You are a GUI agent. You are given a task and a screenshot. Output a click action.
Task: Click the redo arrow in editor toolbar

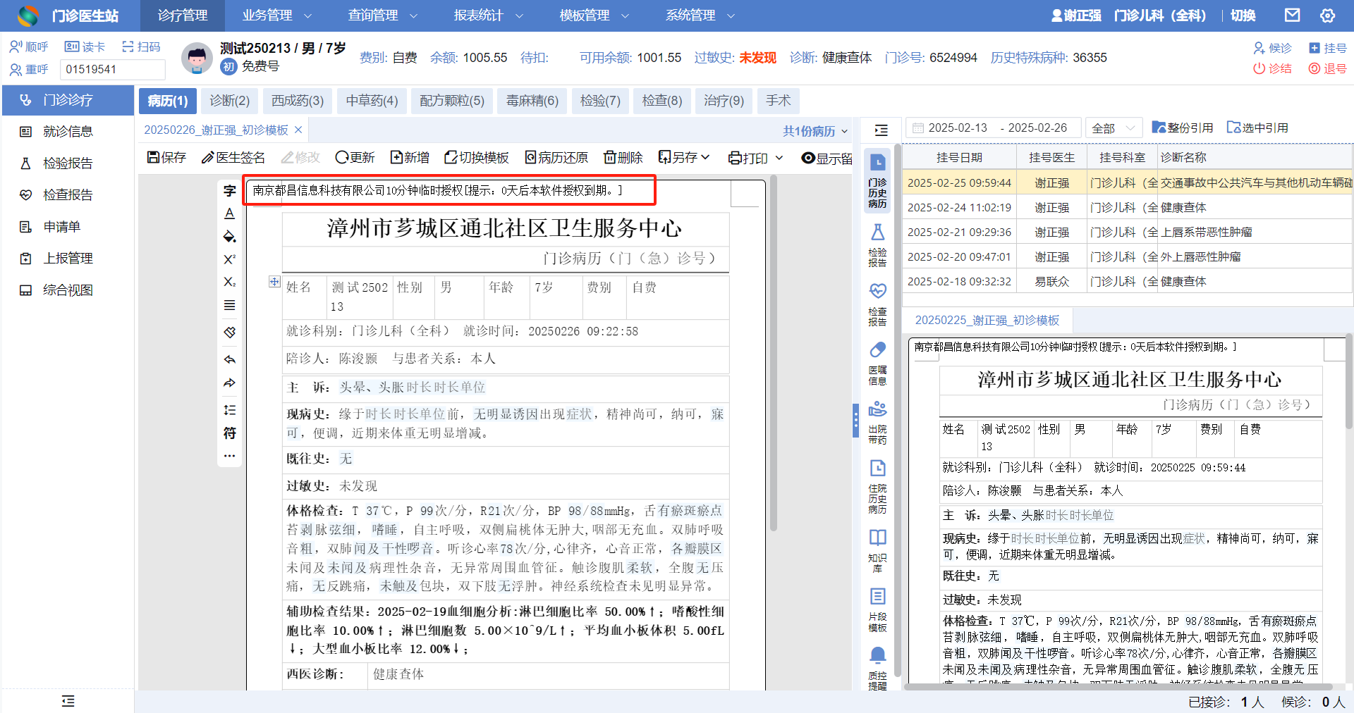pyautogui.click(x=229, y=383)
